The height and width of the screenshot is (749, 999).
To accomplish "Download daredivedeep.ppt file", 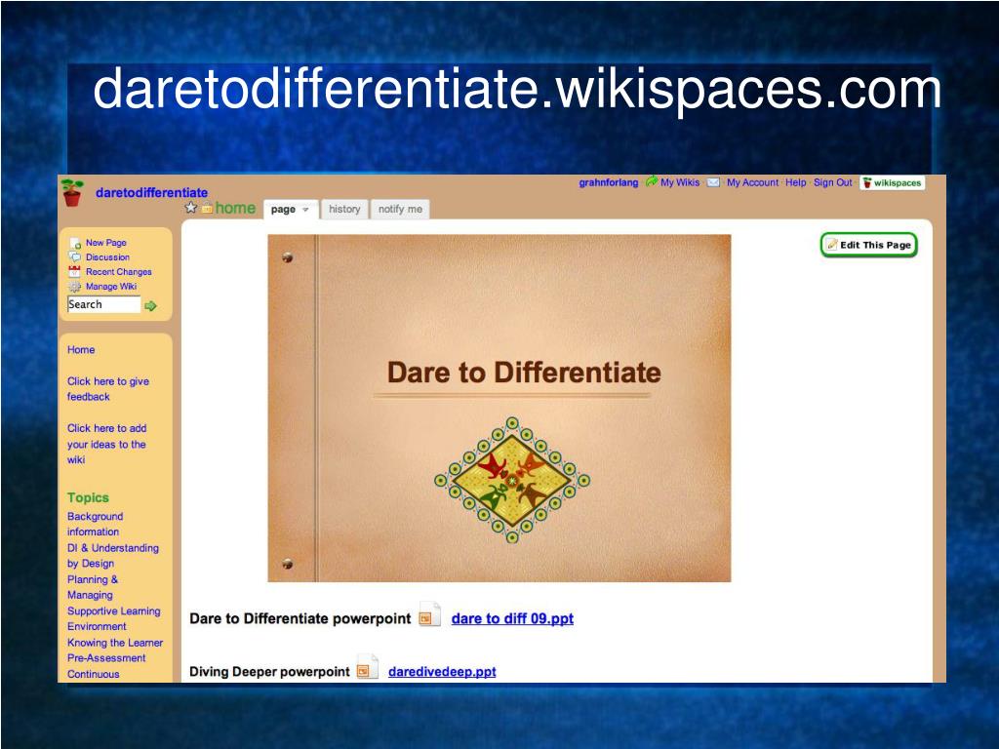I will pyautogui.click(x=442, y=671).
